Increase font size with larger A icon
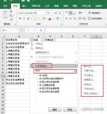This screenshot has height=114, width=107. pyautogui.click(x=56, y=13)
